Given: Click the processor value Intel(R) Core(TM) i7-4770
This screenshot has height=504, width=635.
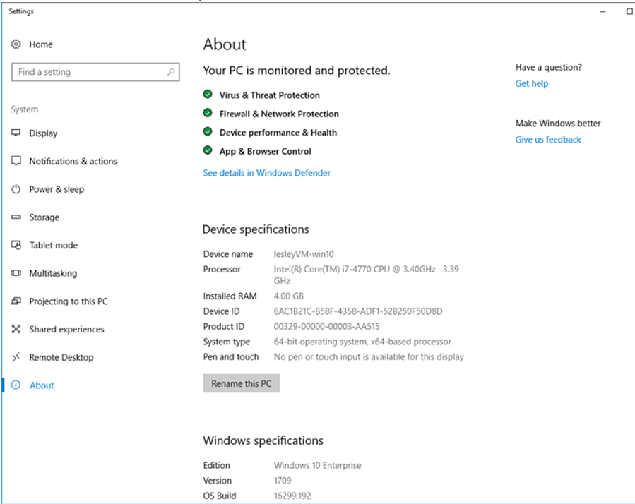Looking at the screenshot, I should coord(366,275).
